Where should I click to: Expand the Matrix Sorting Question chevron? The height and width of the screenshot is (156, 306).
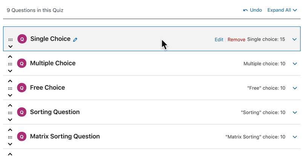[294, 137]
